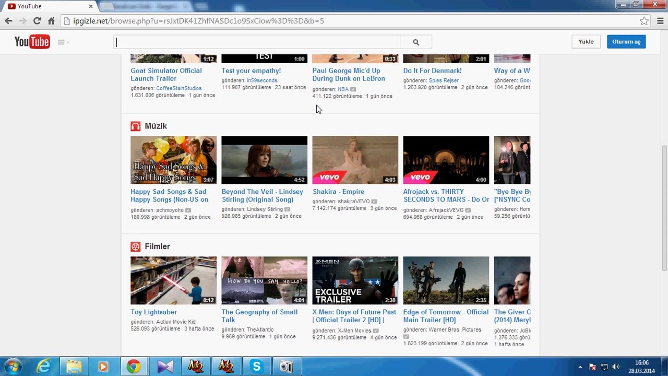This screenshot has width=668, height=376.
Task: Play the Afrojack VEVO thumbnail
Action: coord(446,160)
